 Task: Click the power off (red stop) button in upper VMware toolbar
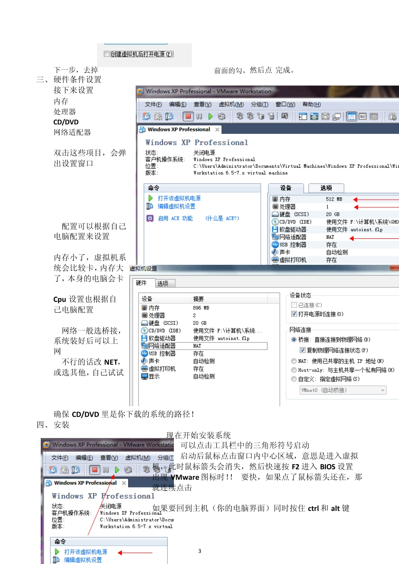point(188,116)
